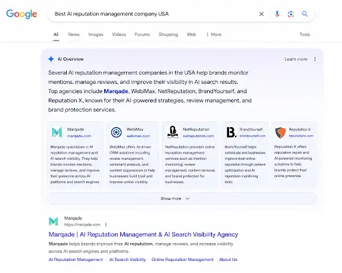Click the WebiMax card title
Viewport: 342px width, 273px height.
[135, 129]
